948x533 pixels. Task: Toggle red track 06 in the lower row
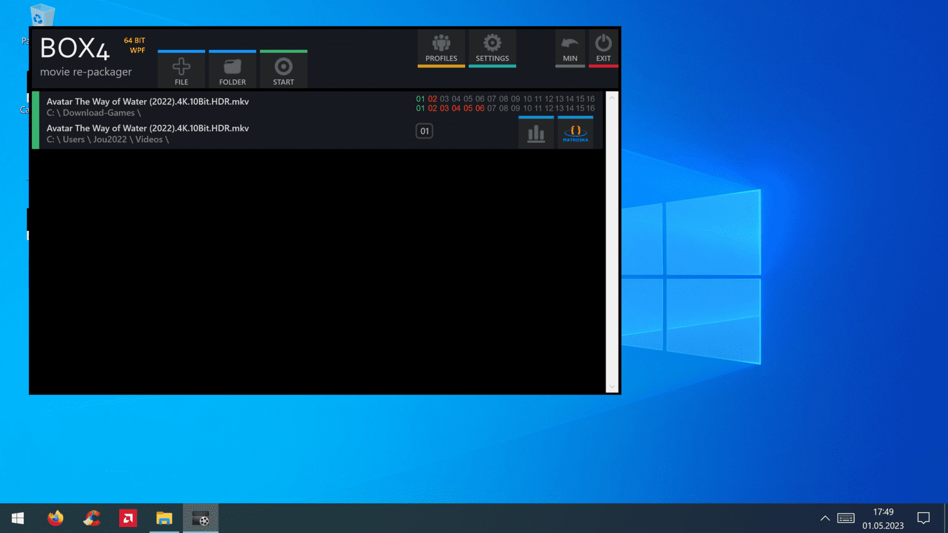pyautogui.click(x=480, y=108)
